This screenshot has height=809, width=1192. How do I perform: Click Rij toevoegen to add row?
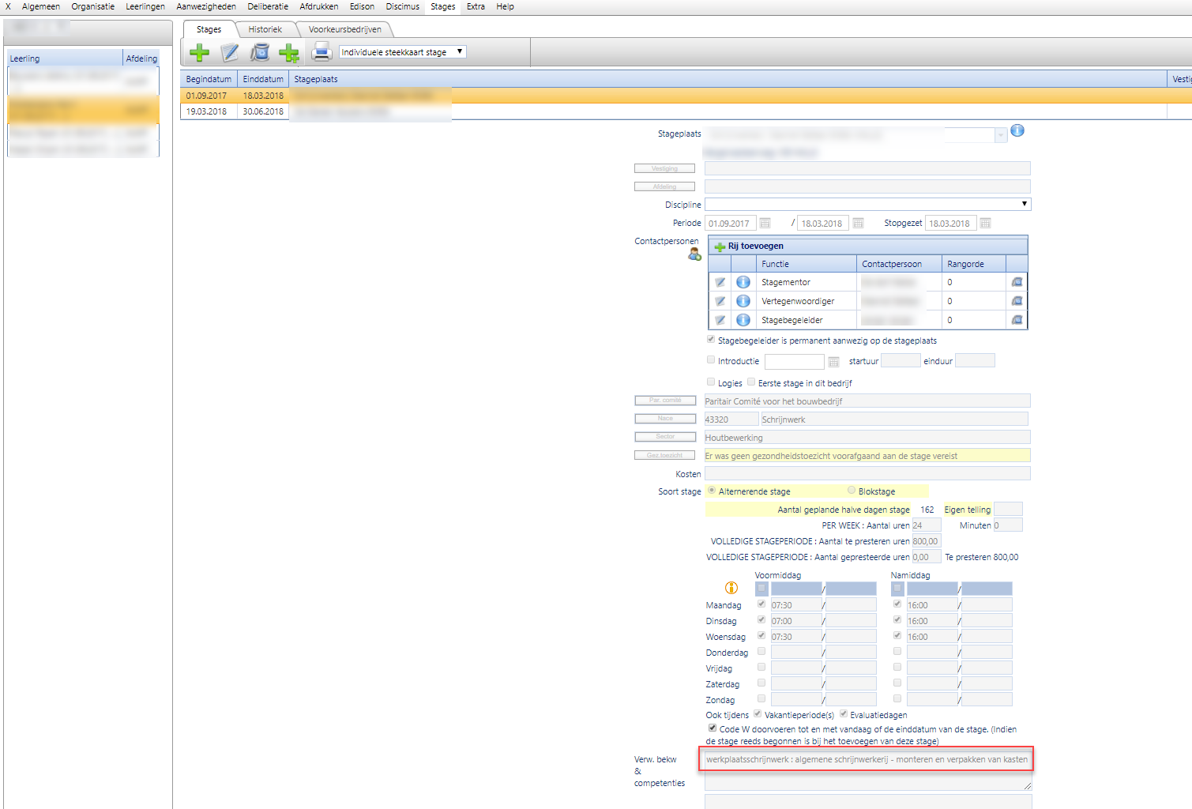point(755,246)
